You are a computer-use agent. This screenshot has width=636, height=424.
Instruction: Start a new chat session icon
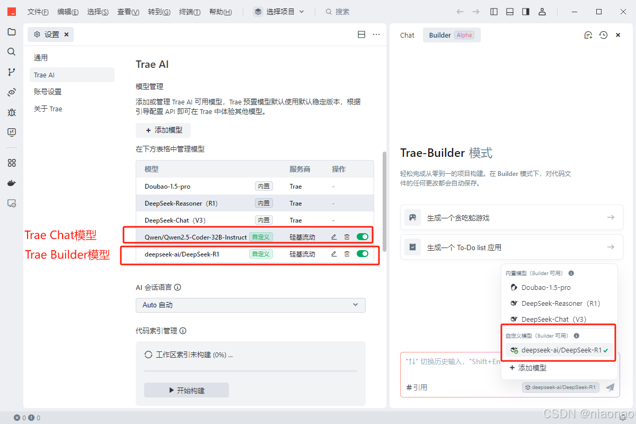(x=588, y=35)
